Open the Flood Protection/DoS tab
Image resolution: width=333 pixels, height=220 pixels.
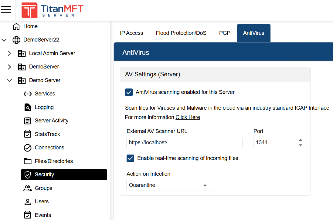point(181,33)
